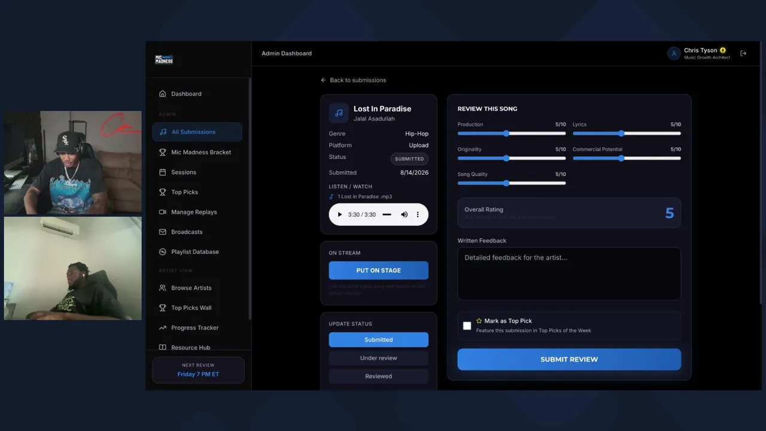Click the back arrow to submissions
The width and height of the screenshot is (766, 431).
(323, 80)
